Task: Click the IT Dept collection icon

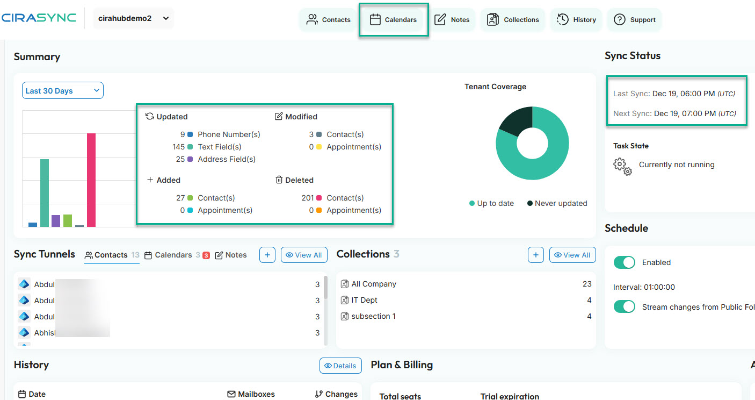Action: point(345,300)
